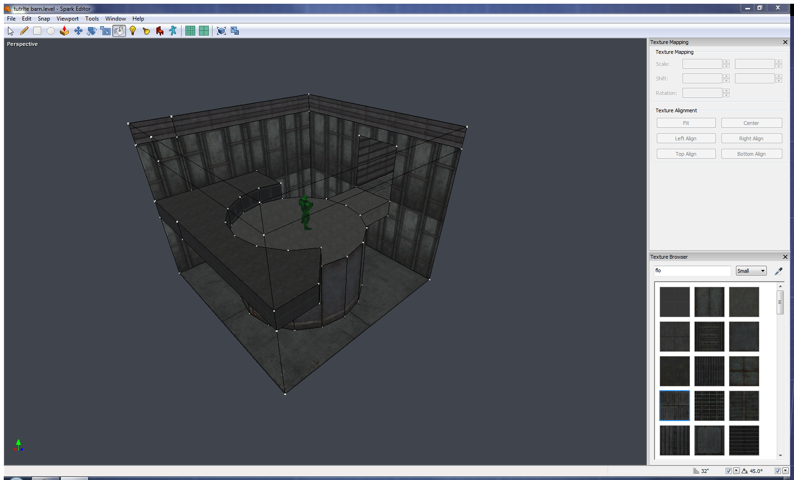Click the grid size icon in status bar
This screenshot has height=480, width=794.
coord(696,471)
